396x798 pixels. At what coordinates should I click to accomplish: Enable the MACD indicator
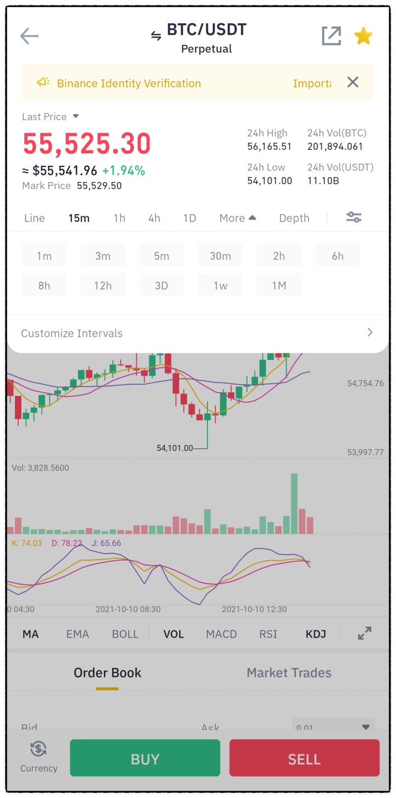click(221, 634)
